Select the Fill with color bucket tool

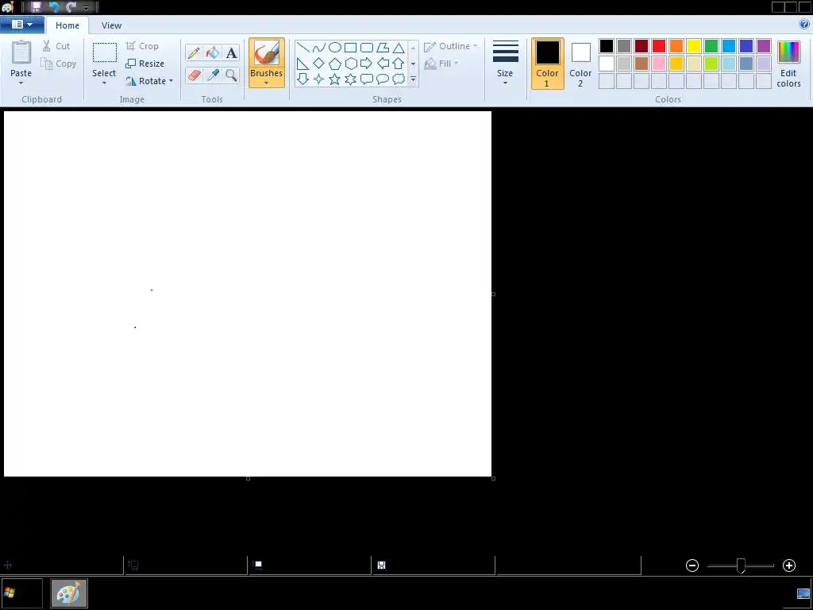pos(212,52)
